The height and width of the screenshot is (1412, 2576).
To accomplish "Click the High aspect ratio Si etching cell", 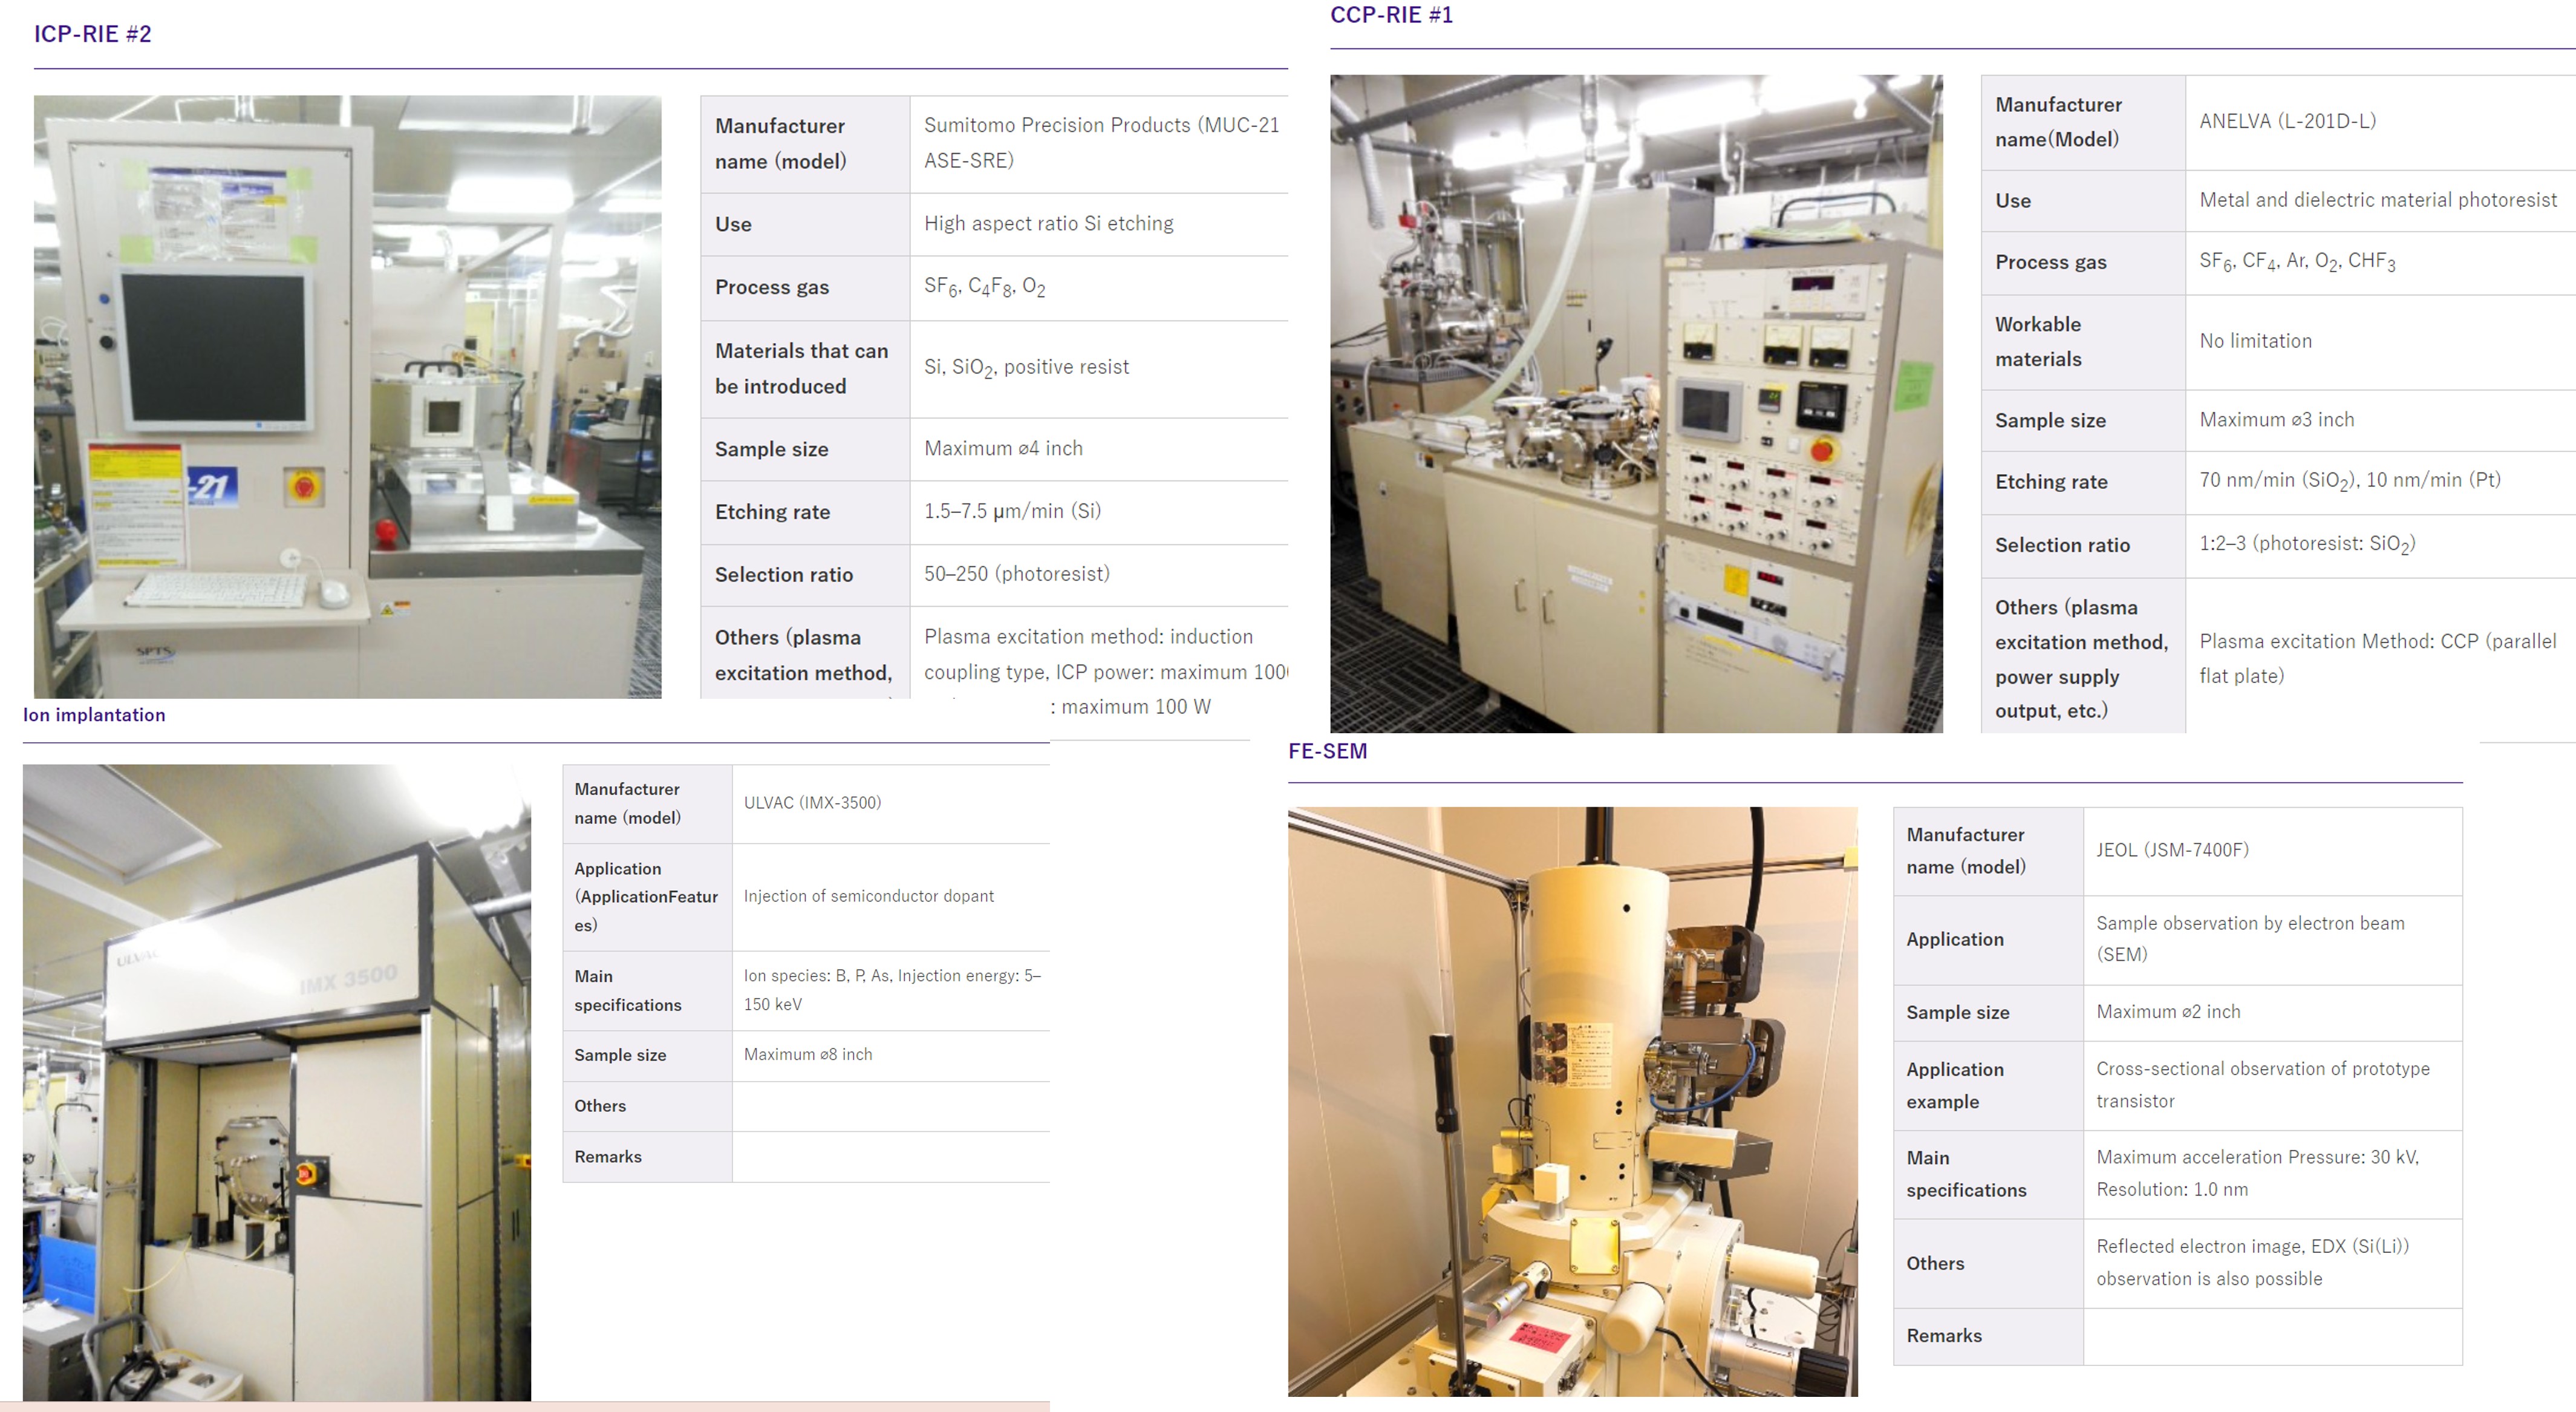I will point(1099,224).
